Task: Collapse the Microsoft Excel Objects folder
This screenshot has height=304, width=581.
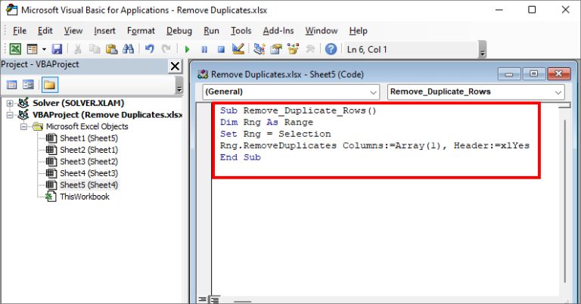Action: [x=24, y=126]
